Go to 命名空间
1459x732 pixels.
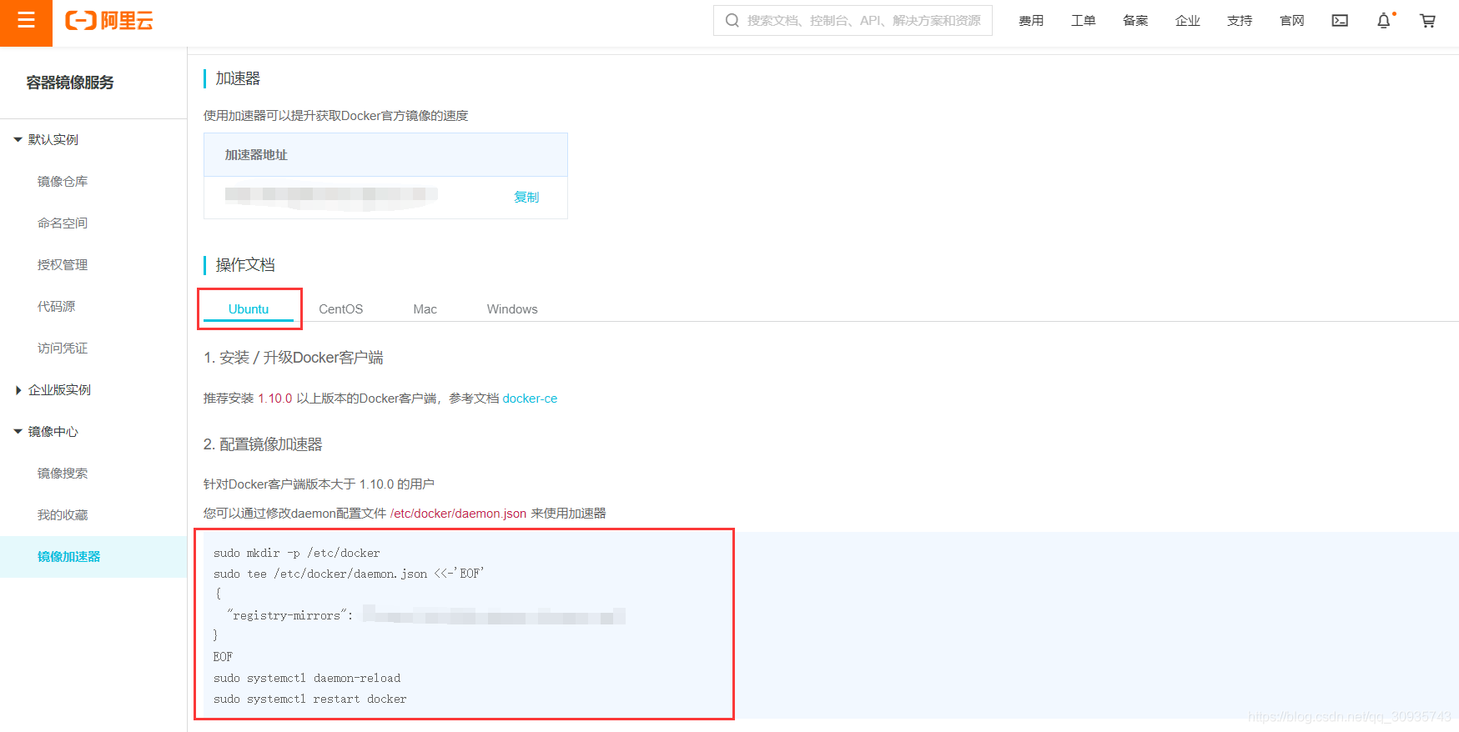[63, 223]
